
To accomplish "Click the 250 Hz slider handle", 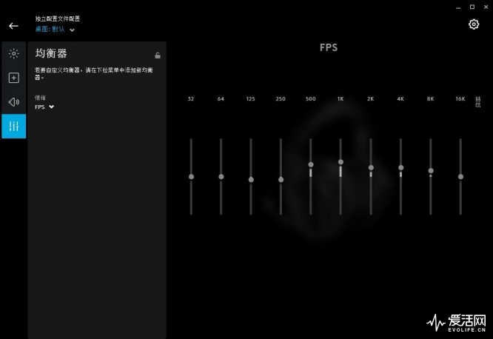I will click(281, 180).
